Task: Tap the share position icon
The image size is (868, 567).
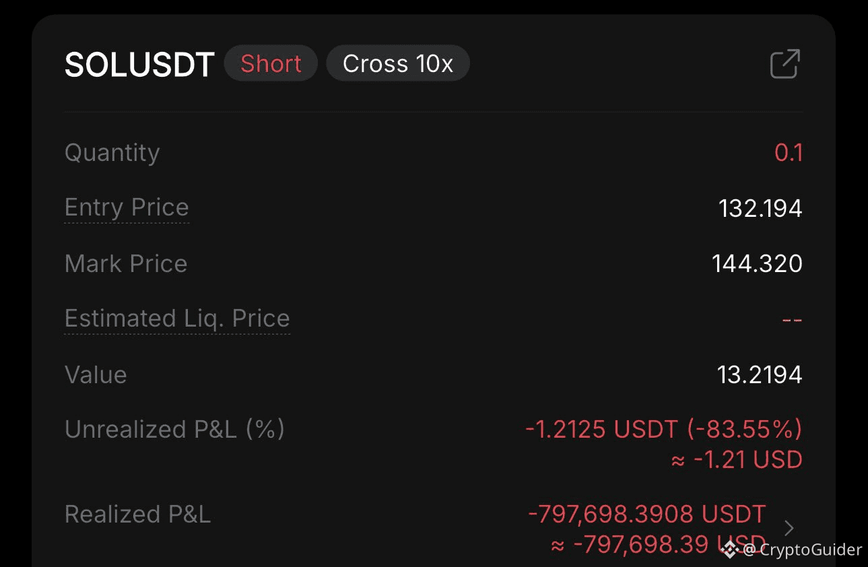Action: [784, 65]
